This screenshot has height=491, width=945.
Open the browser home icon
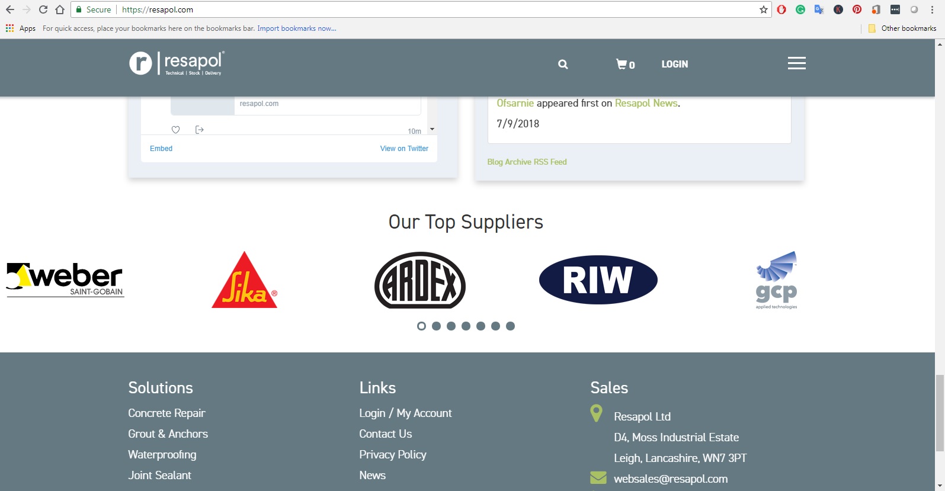tap(60, 9)
